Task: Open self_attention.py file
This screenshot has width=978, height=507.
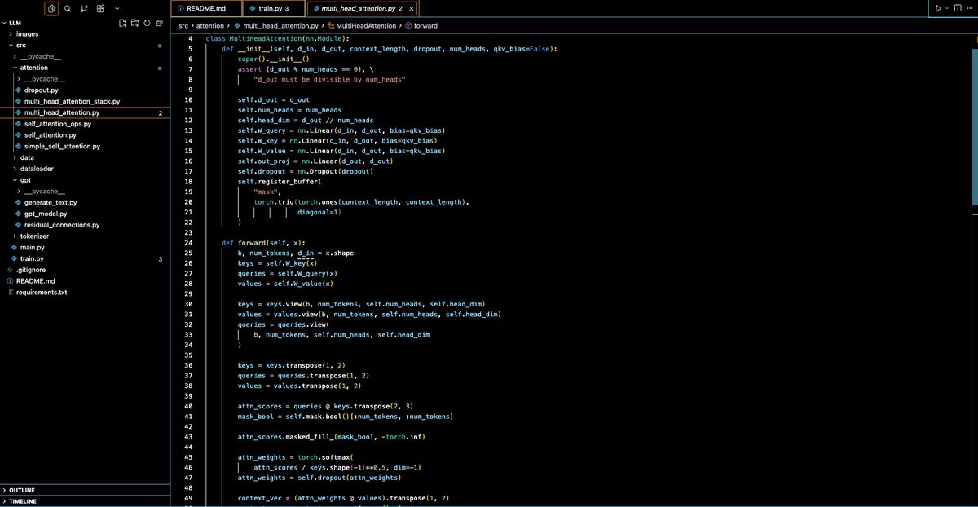Action: (85, 134)
